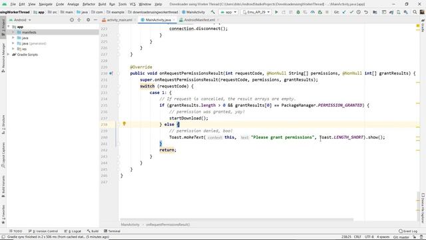Open the Android project view dropdown

click(20, 20)
